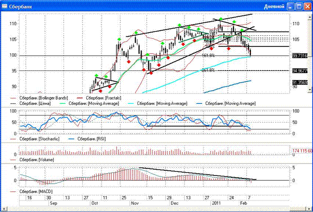The width and height of the screenshot is (313, 212).
Task: Click the green fractal marker above the January peak
Action: click(x=221, y=19)
